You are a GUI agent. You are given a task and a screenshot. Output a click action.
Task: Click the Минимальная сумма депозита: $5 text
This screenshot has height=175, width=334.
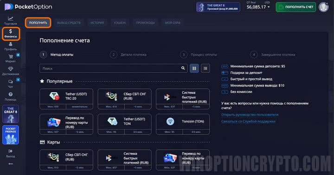(x=257, y=66)
